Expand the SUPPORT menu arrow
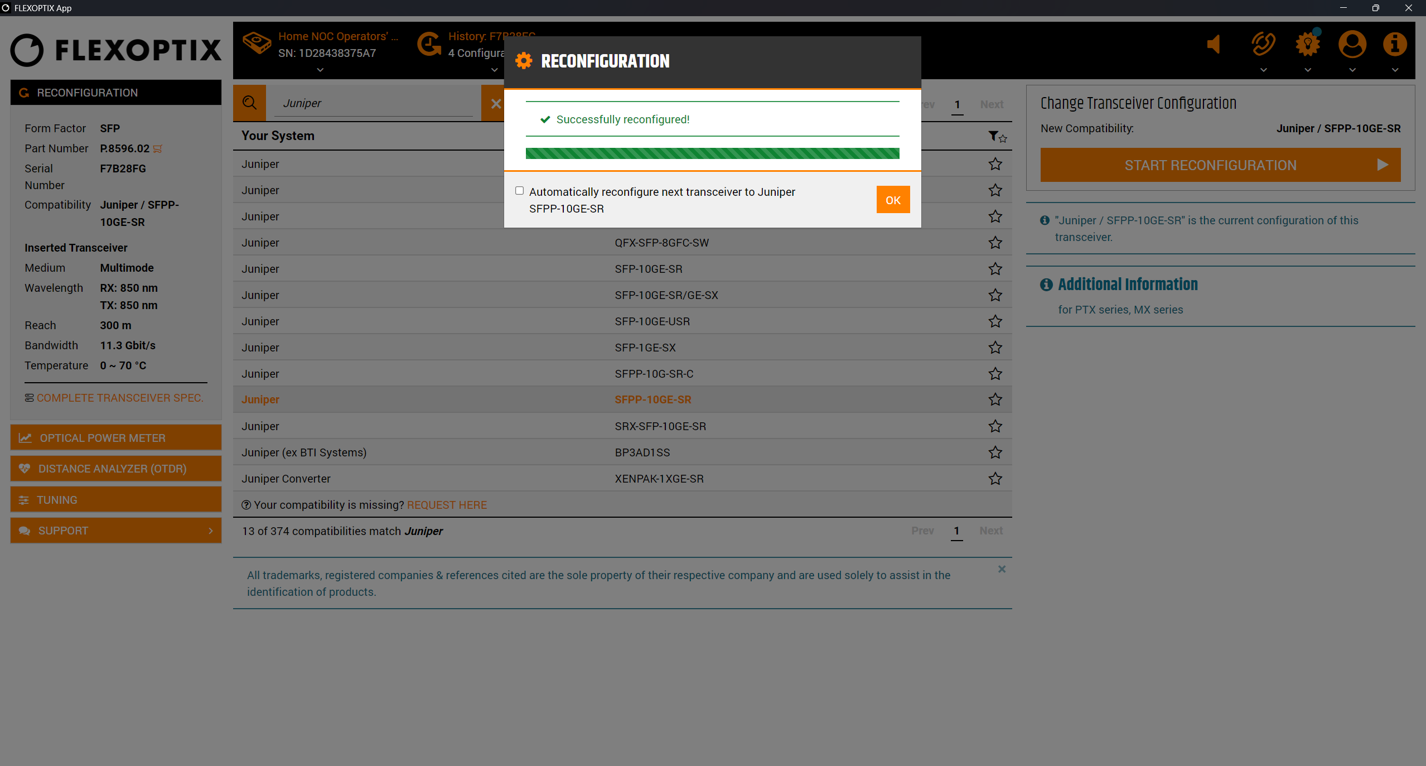Viewport: 1426px width, 766px height. coord(210,531)
